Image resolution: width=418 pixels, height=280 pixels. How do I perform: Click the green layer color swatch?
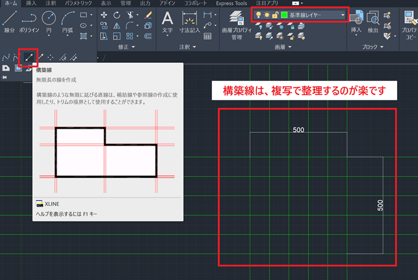[284, 14]
